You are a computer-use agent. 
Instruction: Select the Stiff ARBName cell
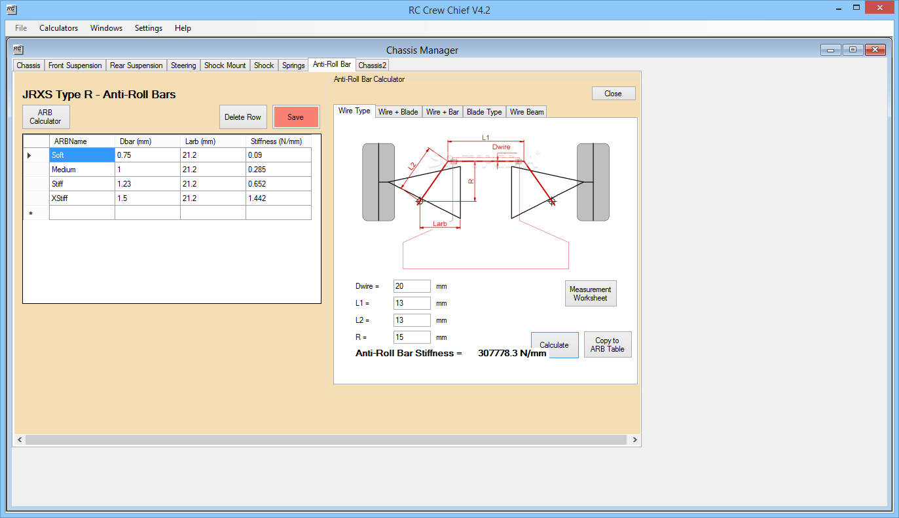82,184
